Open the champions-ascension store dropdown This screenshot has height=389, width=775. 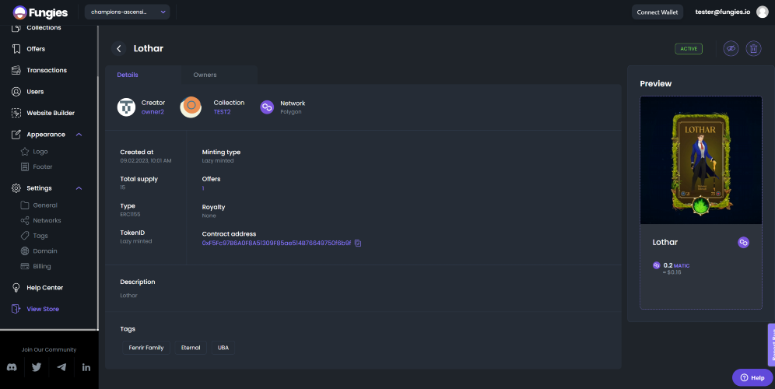click(127, 12)
